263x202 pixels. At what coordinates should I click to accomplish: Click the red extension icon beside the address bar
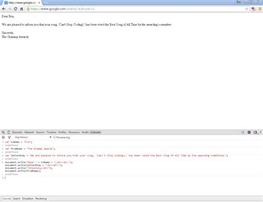click(x=254, y=9)
